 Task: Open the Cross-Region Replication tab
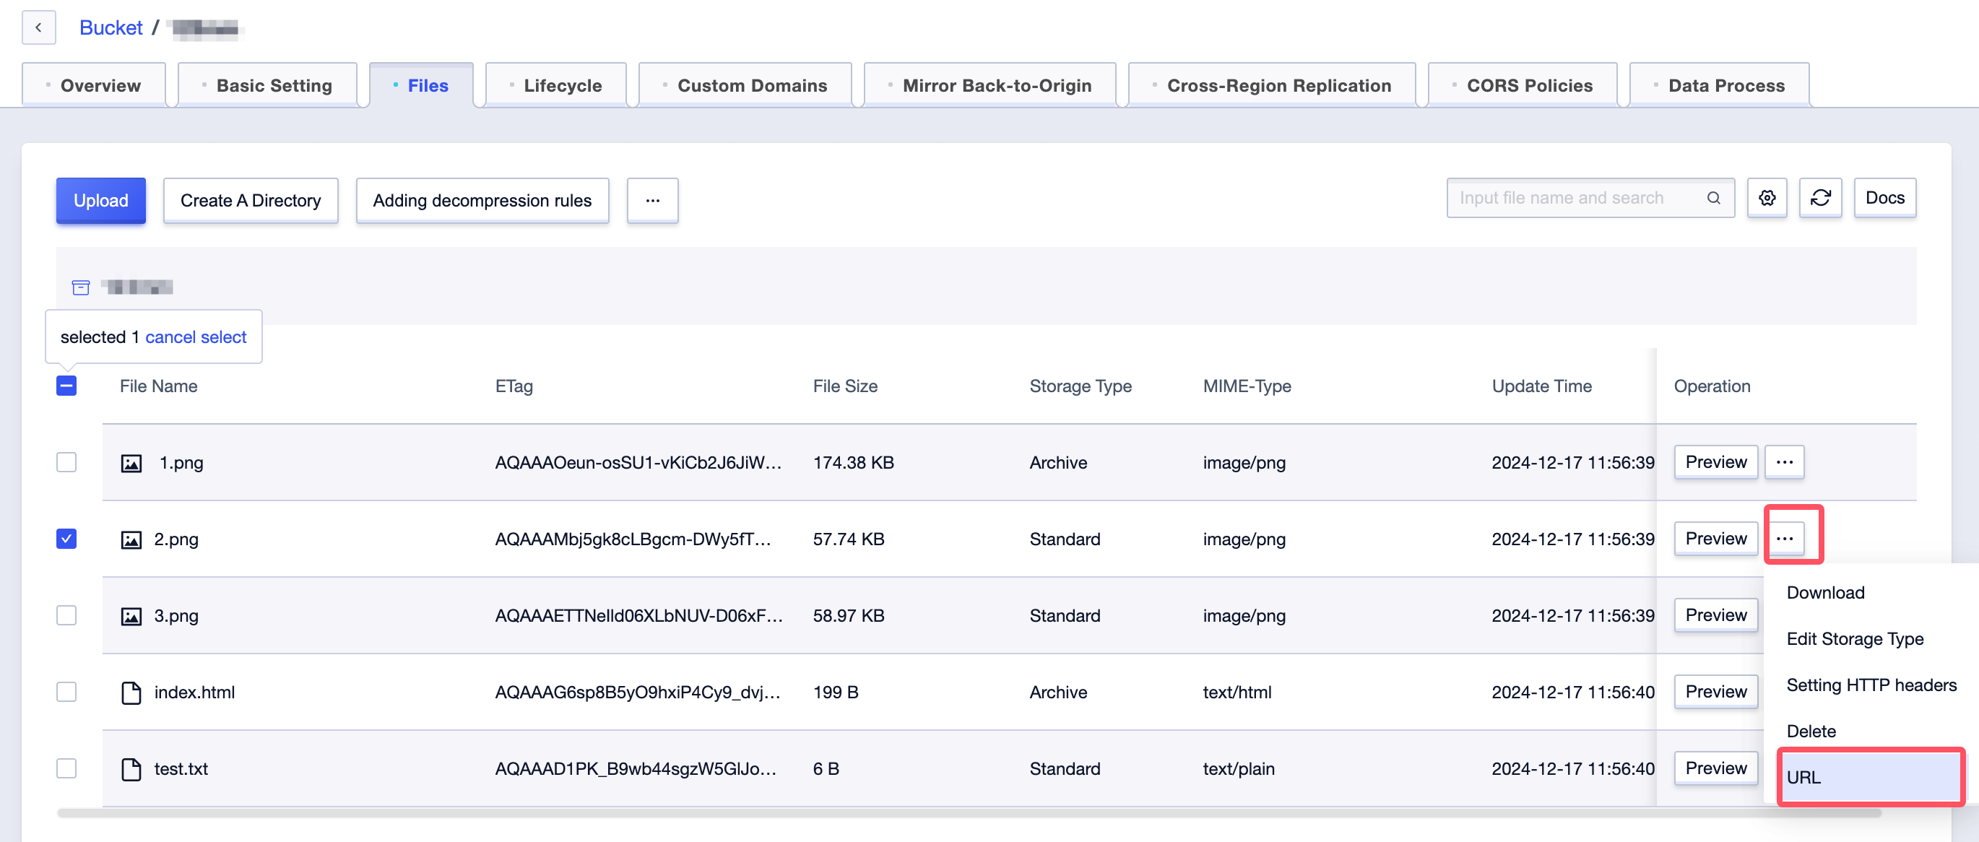[1272, 85]
